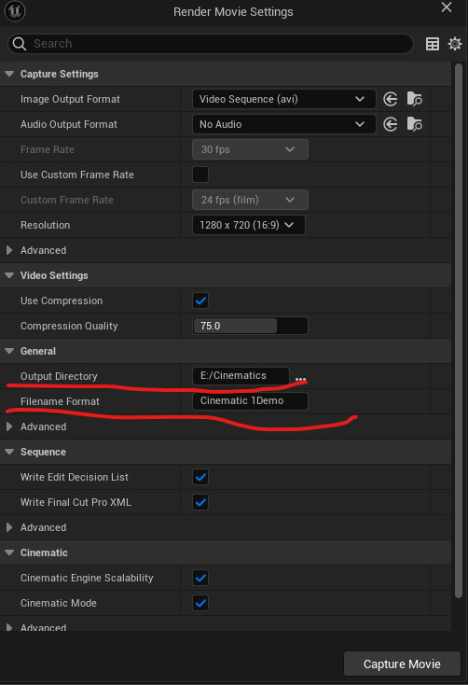
Task: Disable Cinematic Mode checkbox
Action: 200,603
